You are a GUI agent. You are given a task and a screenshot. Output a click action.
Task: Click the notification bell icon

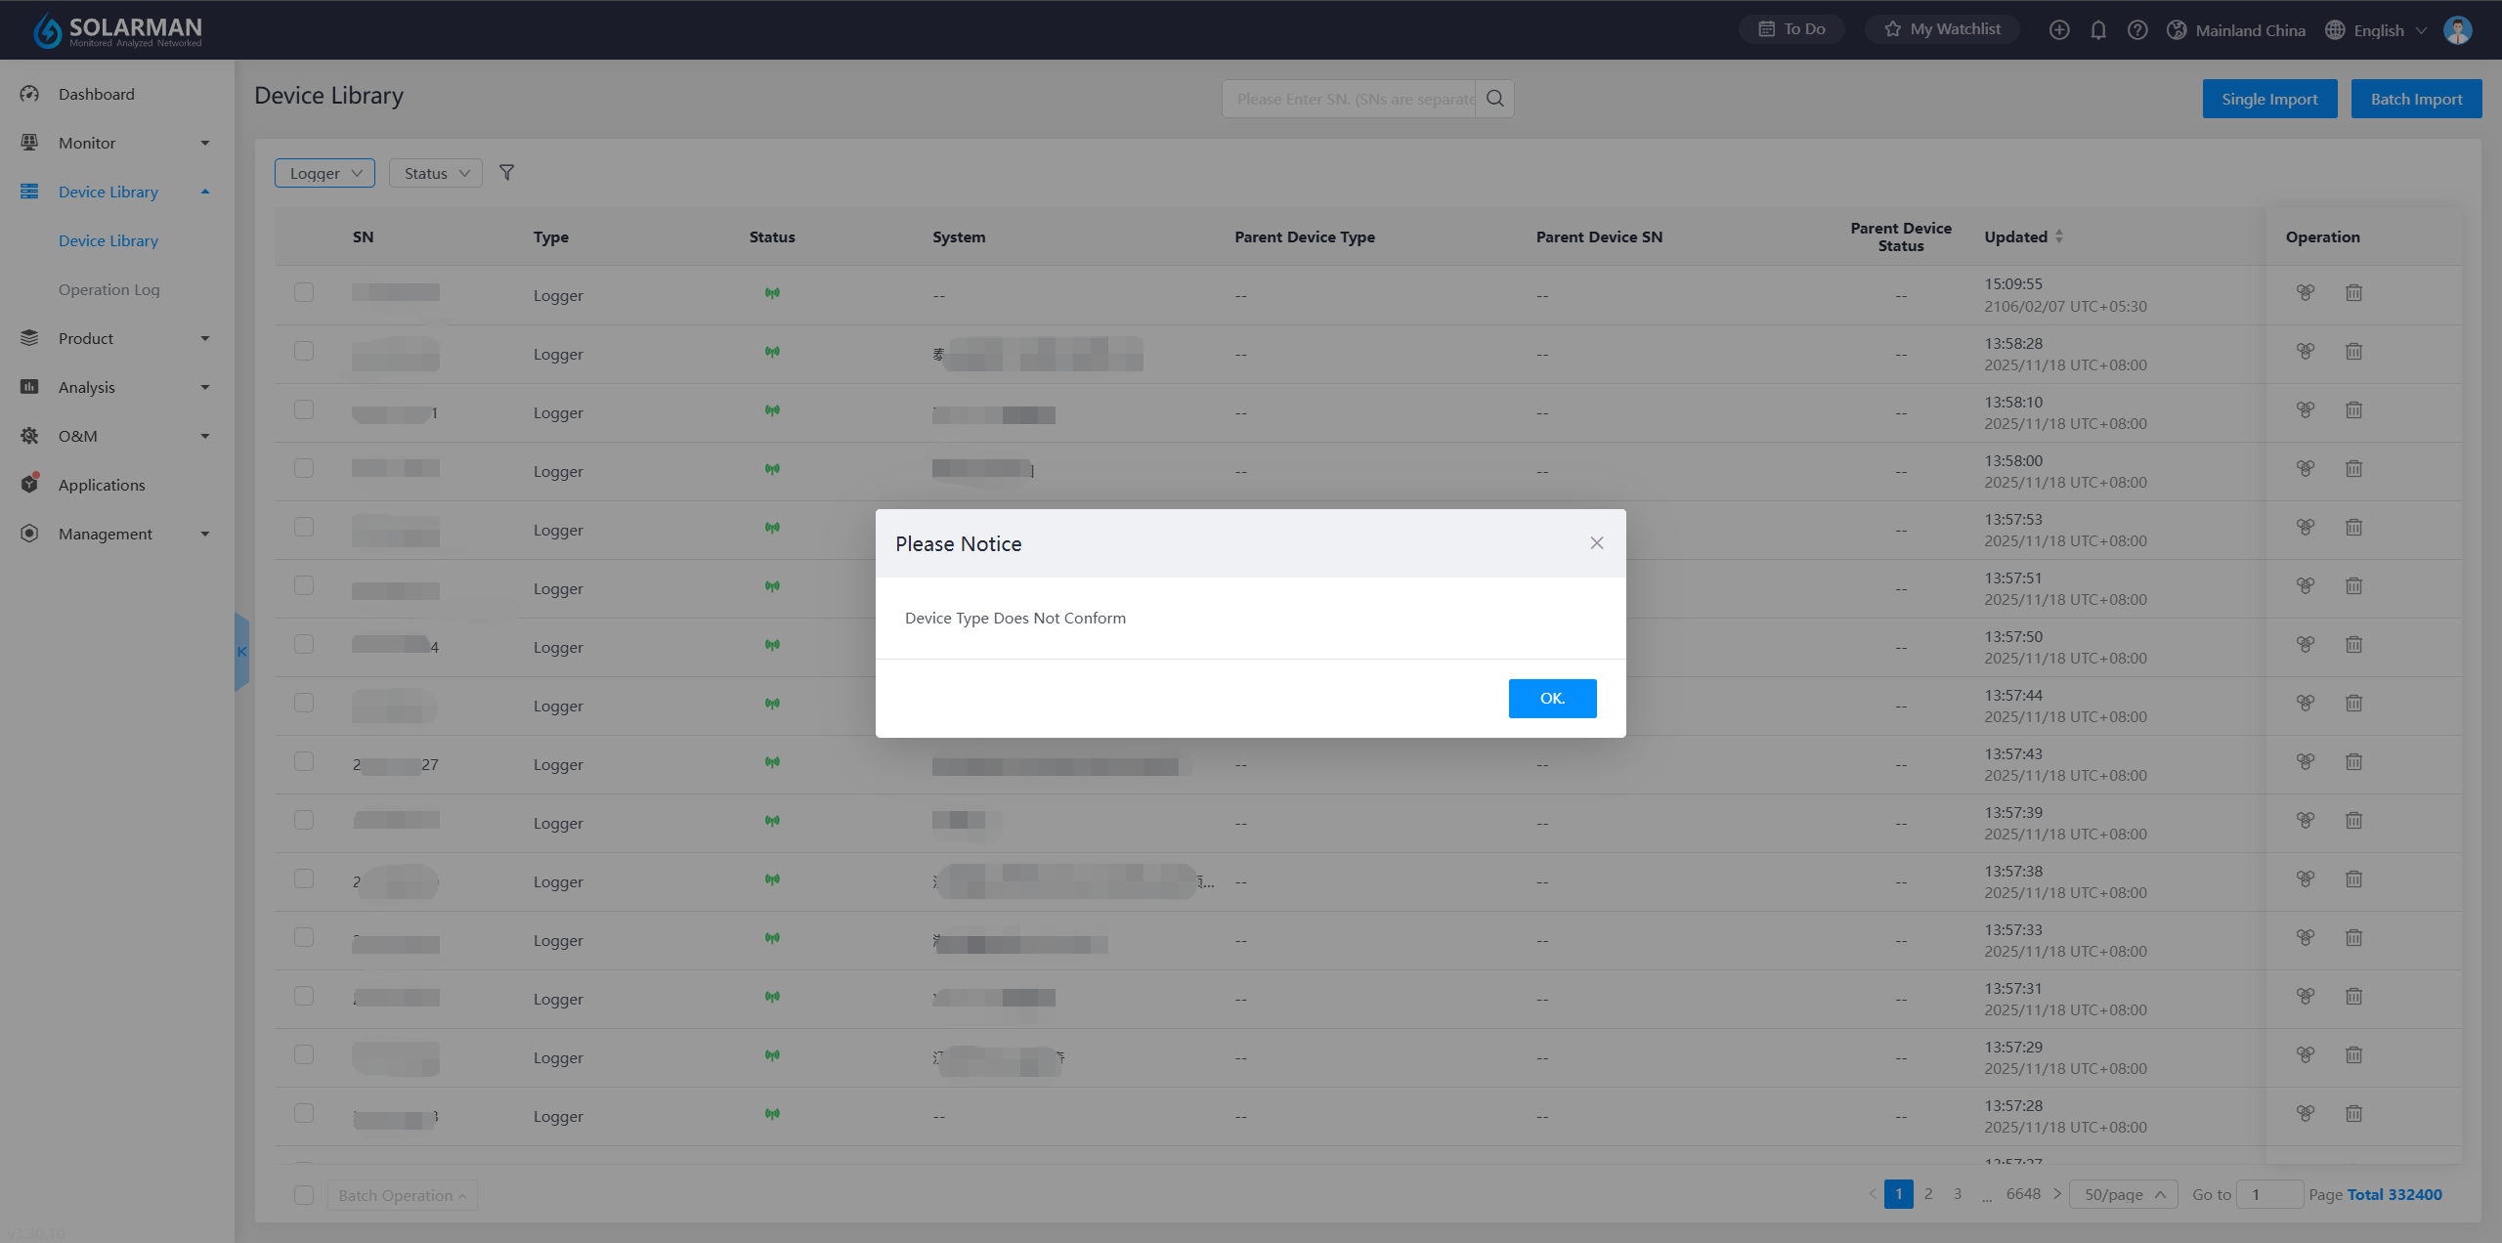pos(2097,30)
